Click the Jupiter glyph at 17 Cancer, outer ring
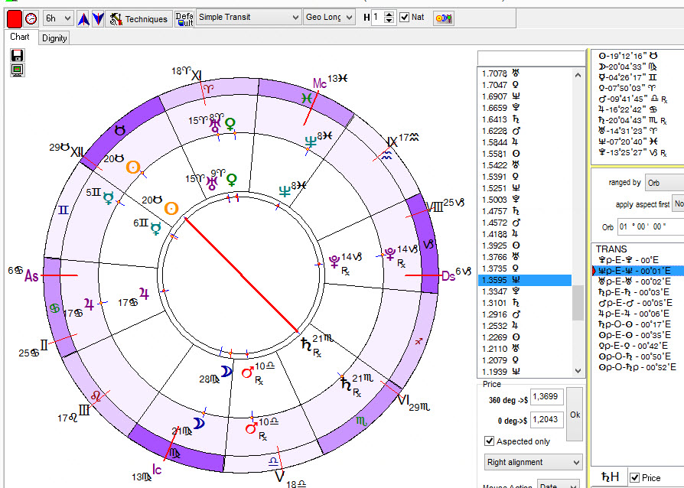 89,304
